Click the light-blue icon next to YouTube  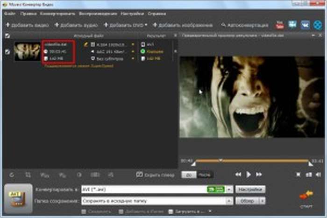[x=292, y=25]
